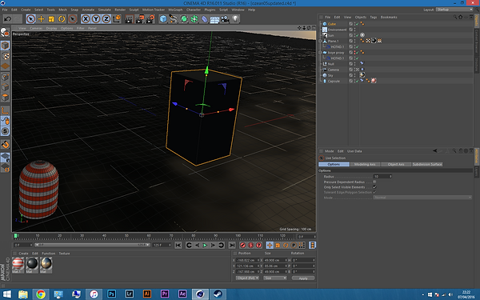Click Make Editable in left palette
The width and height of the screenshot is (480, 300).
pyautogui.click(x=6, y=32)
